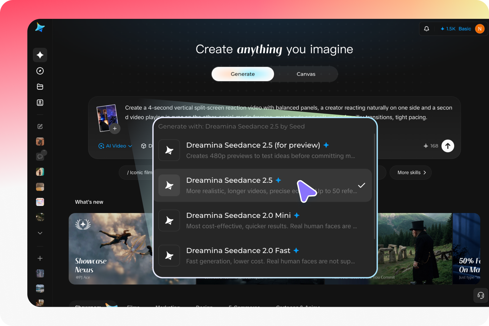489x326 pixels.
Task: Open the chat bubble icon in sidebar
Action: point(40,157)
